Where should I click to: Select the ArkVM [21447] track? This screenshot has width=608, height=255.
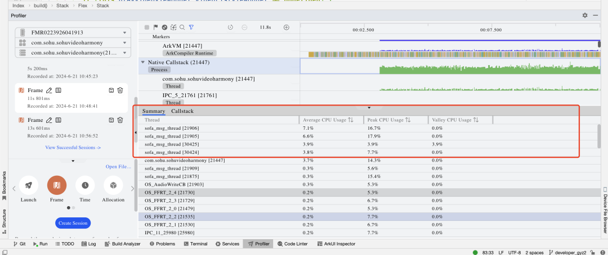click(220, 49)
